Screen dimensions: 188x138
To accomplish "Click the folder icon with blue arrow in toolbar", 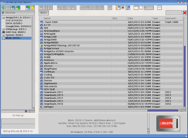I will pos(118,8).
